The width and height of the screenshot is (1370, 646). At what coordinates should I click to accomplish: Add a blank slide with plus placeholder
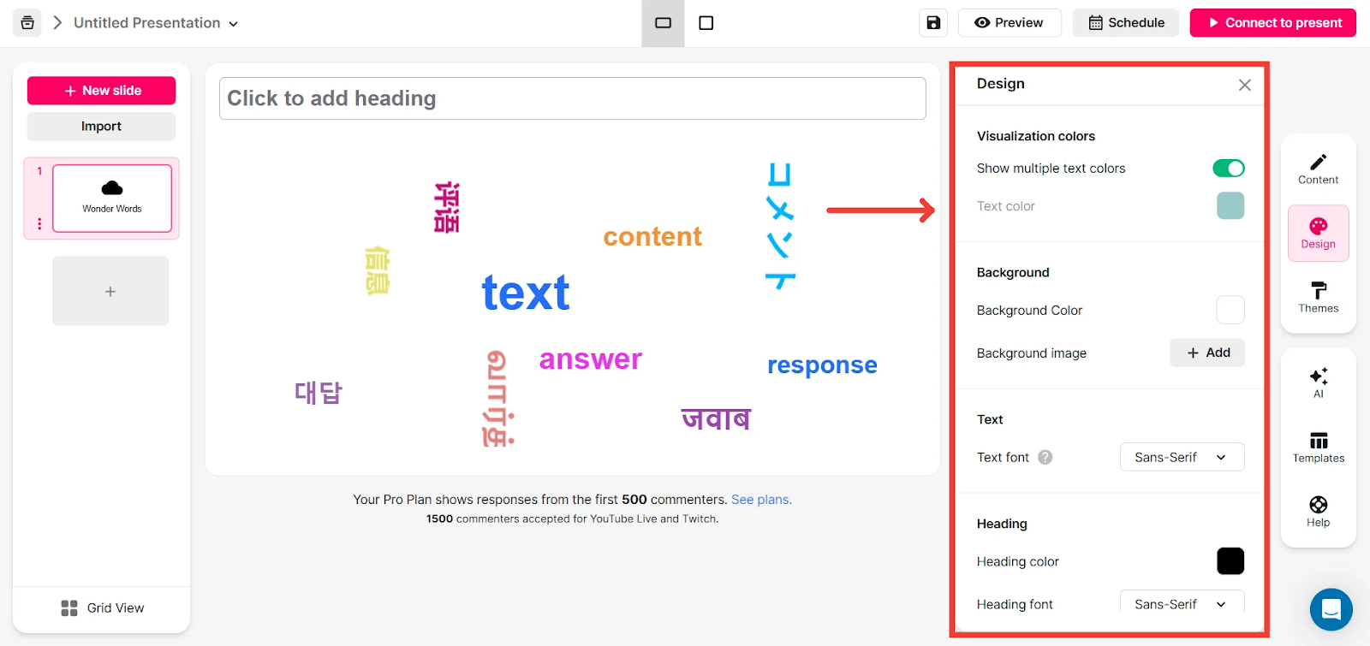tap(110, 291)
